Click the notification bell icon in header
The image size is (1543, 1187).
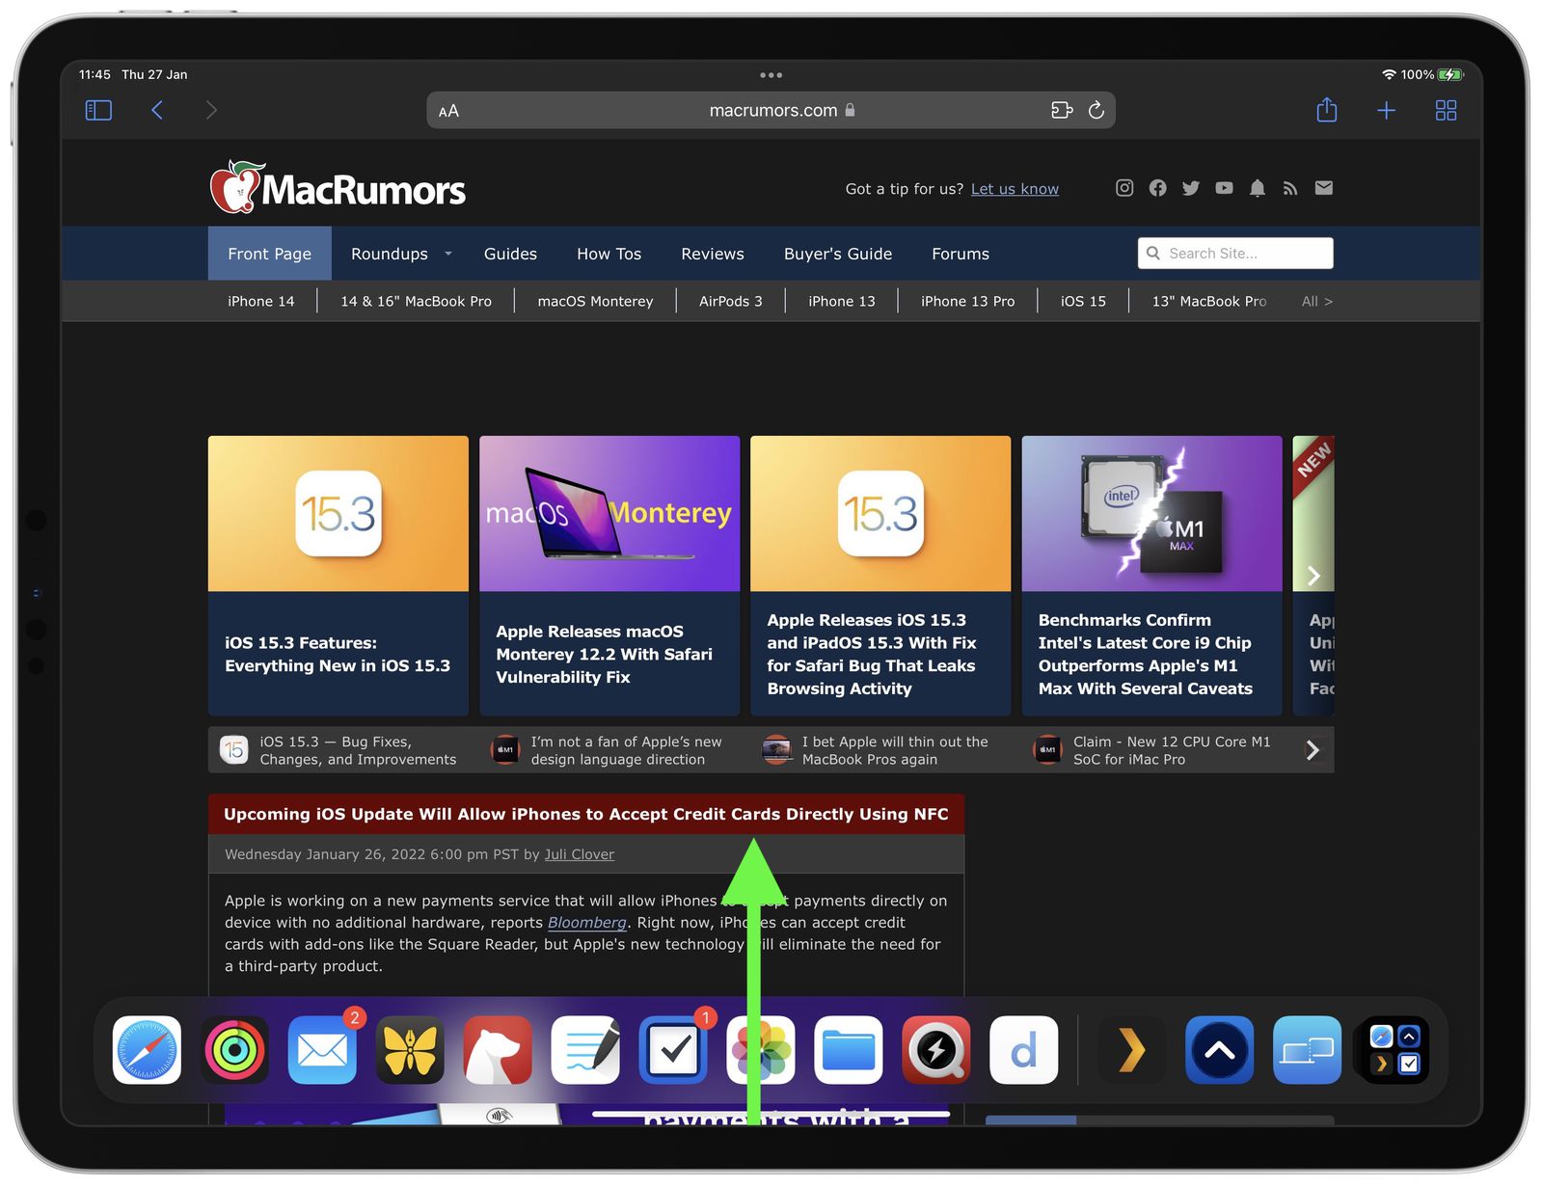(1258, 188)
